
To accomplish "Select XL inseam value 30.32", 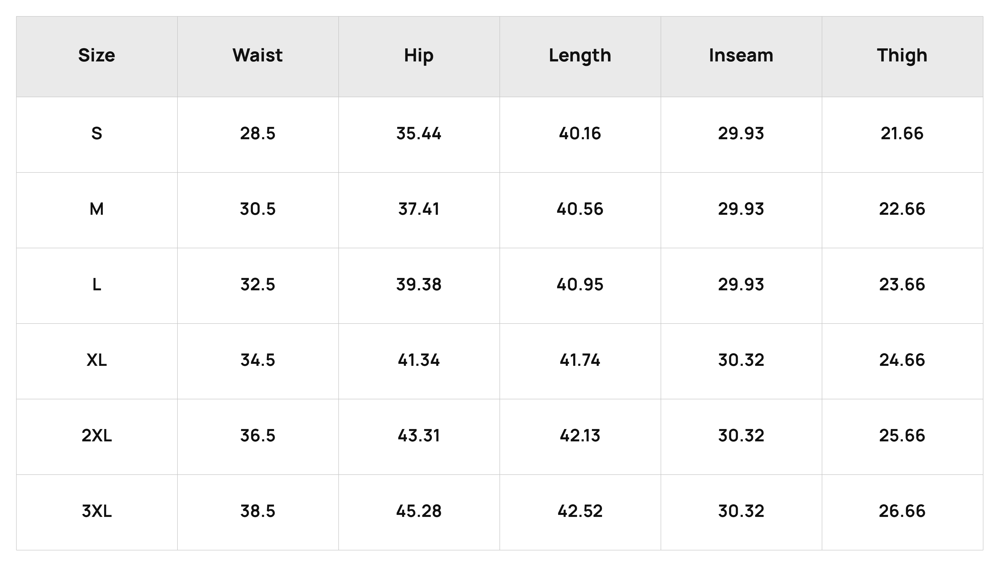I will [x=741, y=360].
